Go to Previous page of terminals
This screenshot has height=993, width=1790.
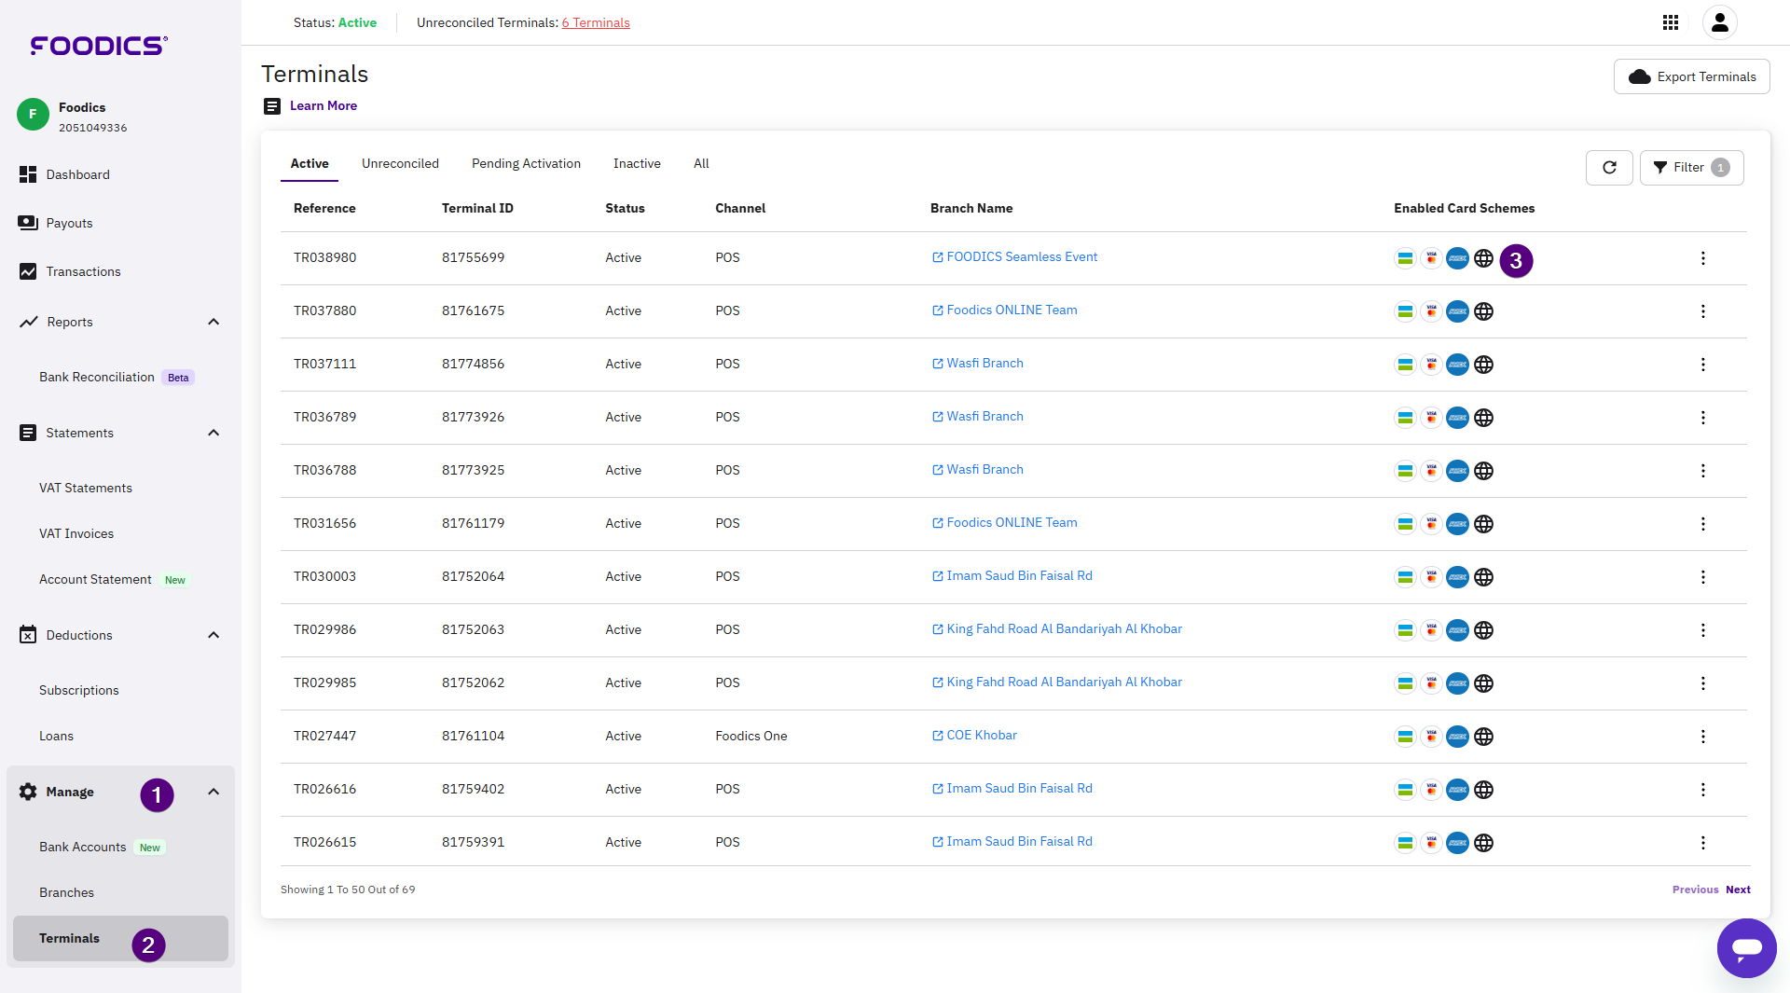(1695, 890)
